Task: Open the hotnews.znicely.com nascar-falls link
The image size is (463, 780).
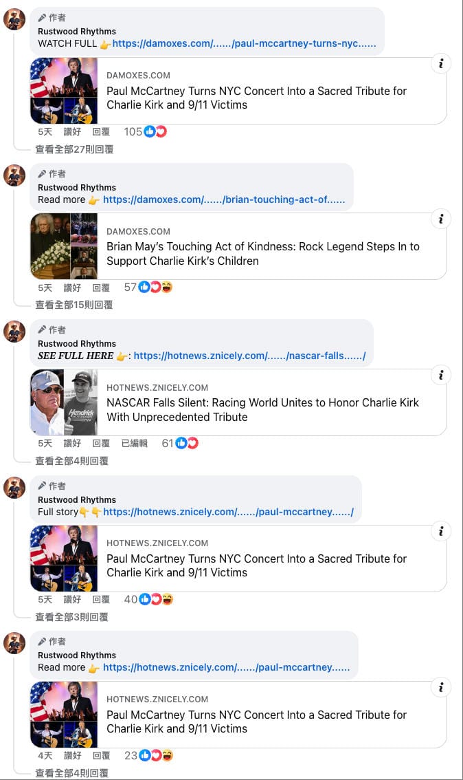Action: pyautogui.click(x=249, y=356)
